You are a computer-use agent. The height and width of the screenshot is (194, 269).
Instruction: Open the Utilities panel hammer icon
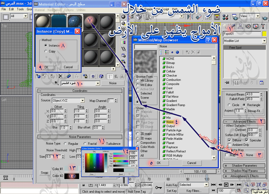pyautogui.click(x=263, y=27)
